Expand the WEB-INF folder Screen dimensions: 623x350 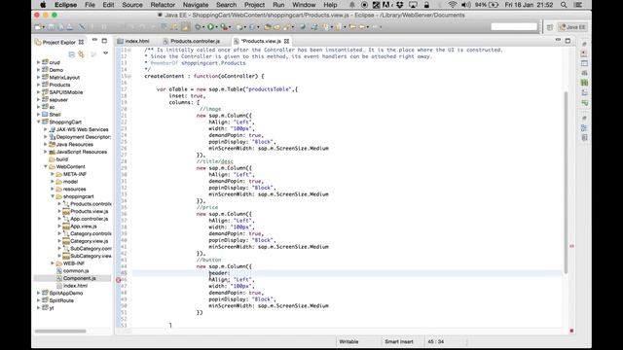pos(53,263)
